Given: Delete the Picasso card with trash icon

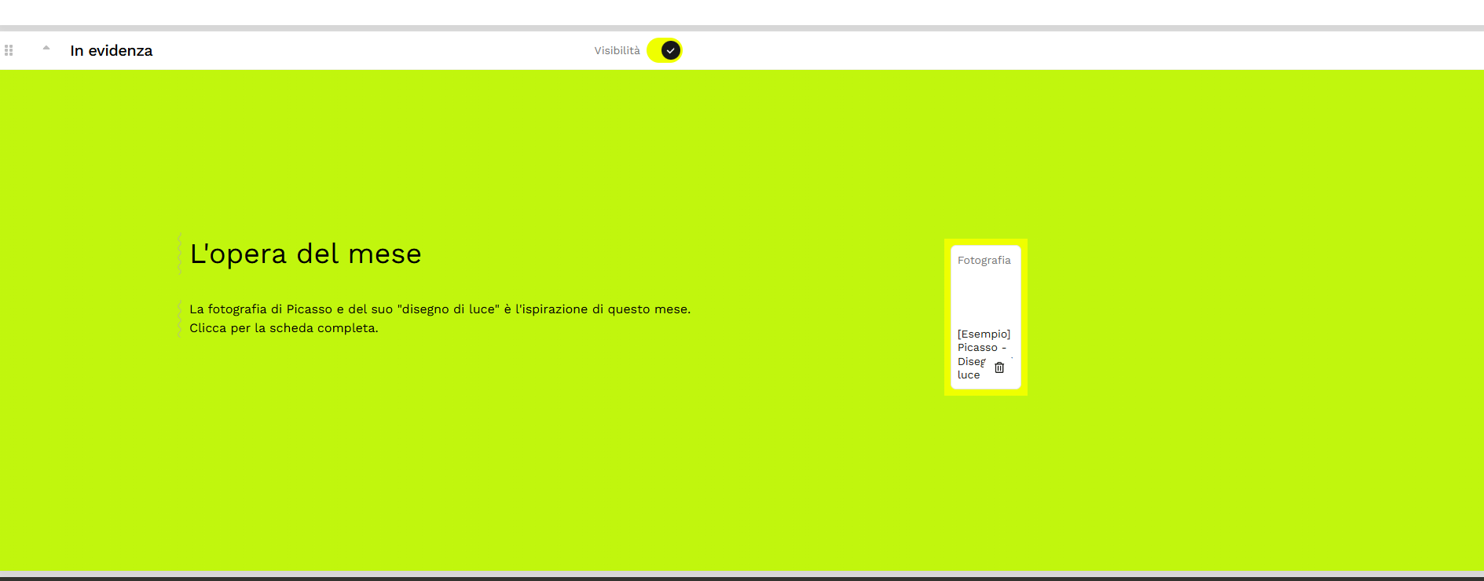Looking at the screenshot, I should [x=999, y=367].
